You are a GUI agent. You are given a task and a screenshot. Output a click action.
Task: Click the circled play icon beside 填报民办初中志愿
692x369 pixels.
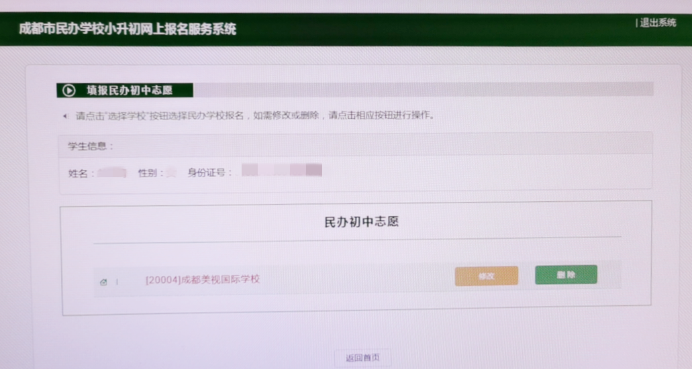coord(68,90)
